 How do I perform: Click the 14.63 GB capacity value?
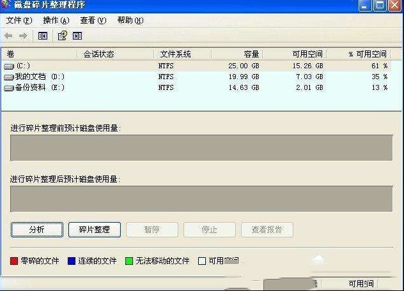[x=244, y=87]
